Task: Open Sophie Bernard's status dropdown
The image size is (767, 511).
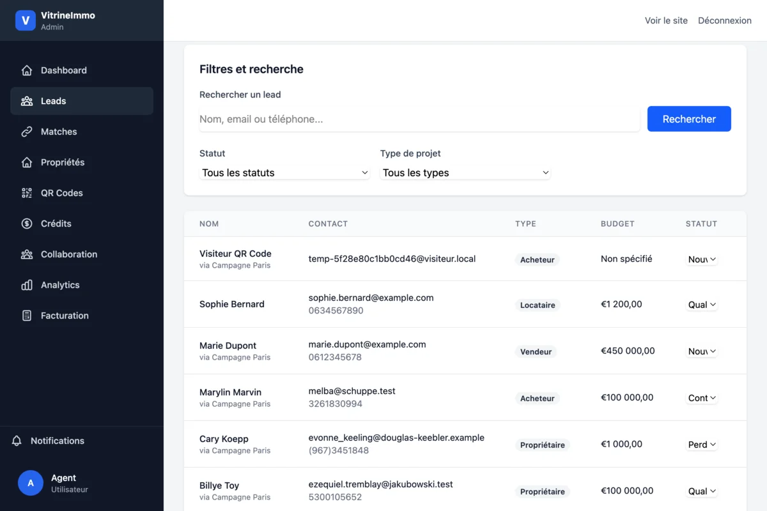Action: pos(702,305)
